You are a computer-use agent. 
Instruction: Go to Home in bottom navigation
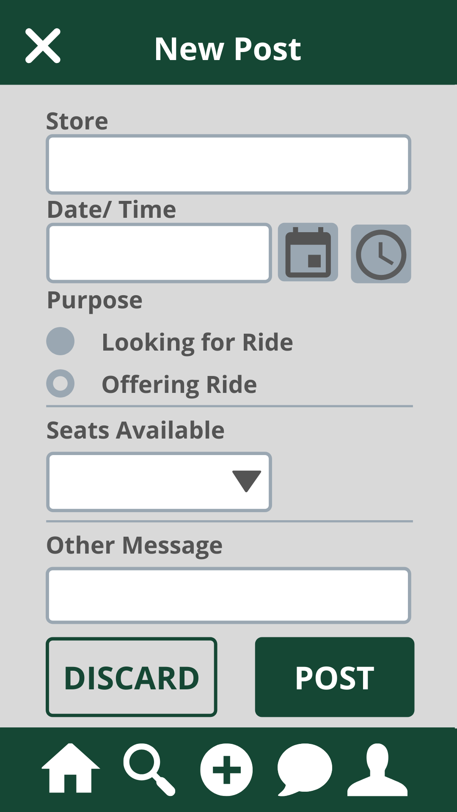(71, 768)
